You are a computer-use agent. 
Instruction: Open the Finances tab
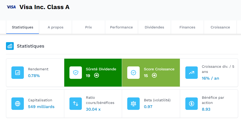pyautogui.click(x=187, y=27)
